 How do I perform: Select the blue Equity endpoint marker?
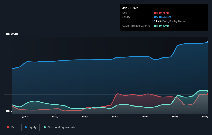(208, 42)
